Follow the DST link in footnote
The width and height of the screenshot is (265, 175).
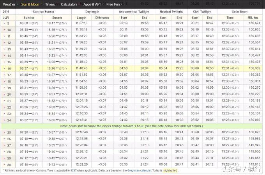point(74,171)
